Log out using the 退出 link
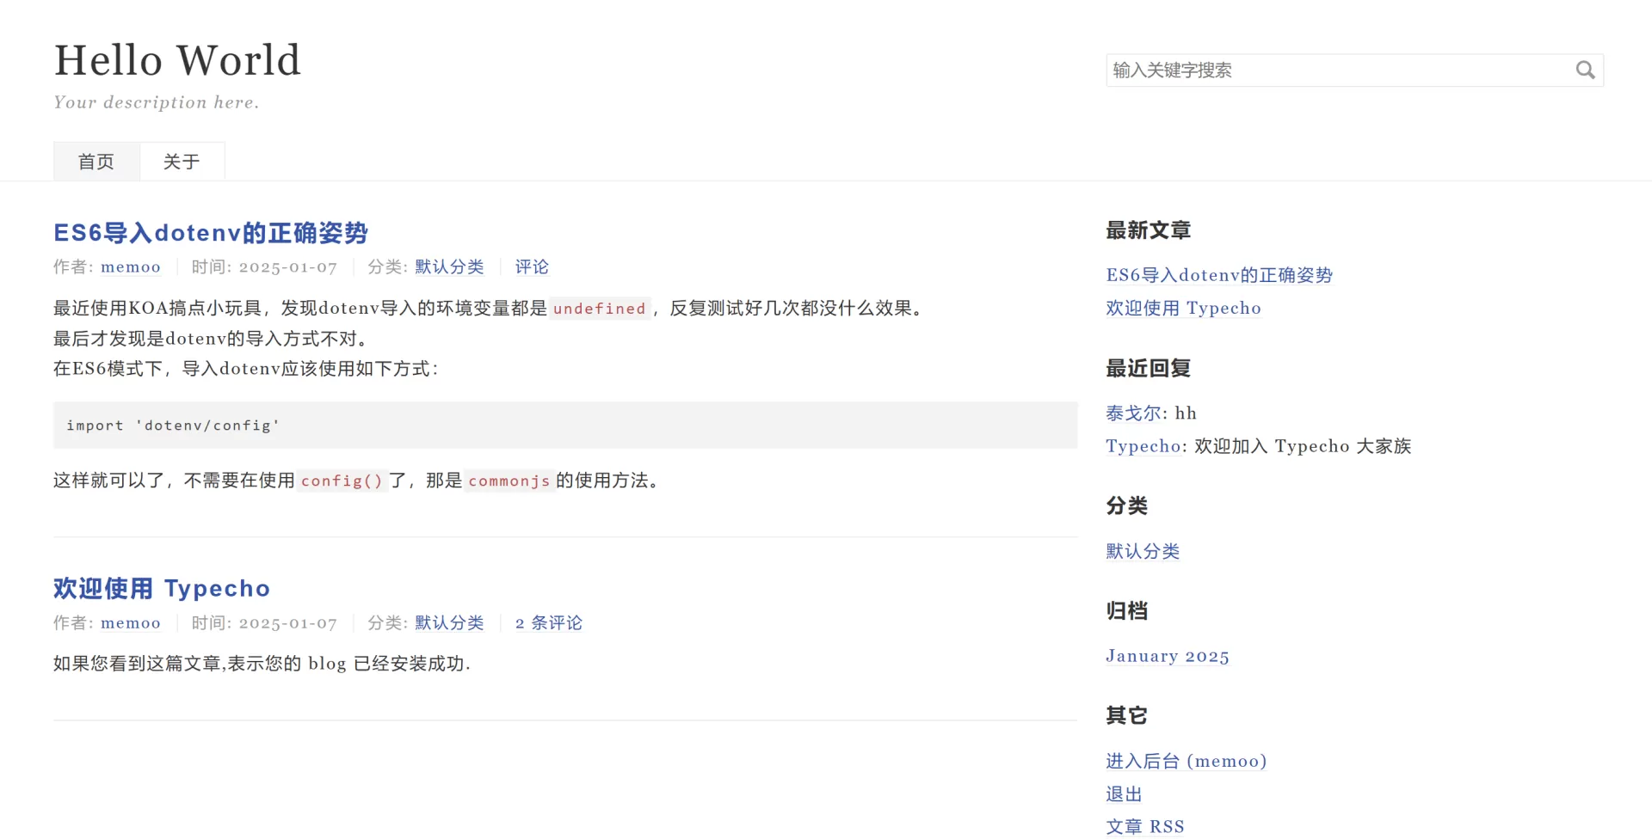The image size is (1652, 839). pyautogui.click(x=1124, y=794)
